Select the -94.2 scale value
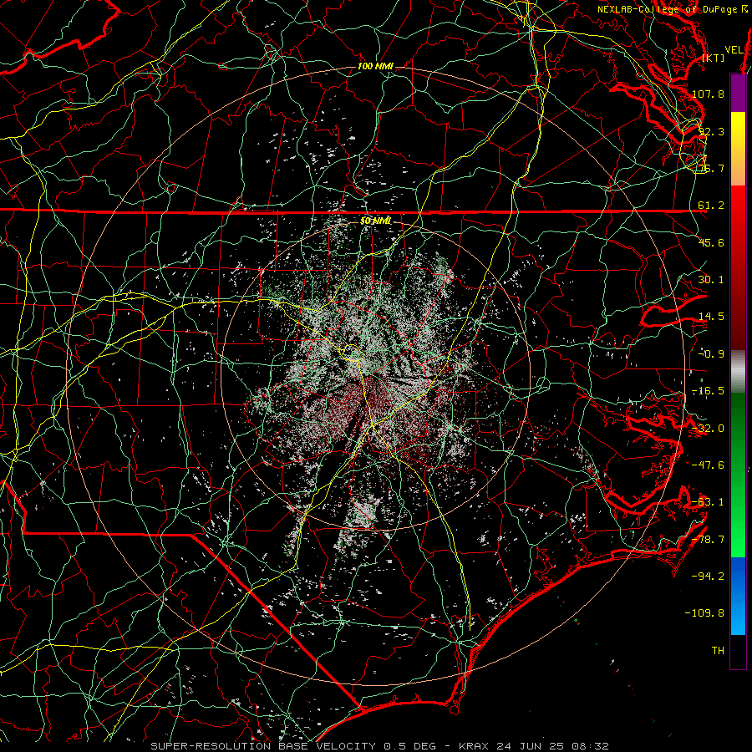 [708, 576]
